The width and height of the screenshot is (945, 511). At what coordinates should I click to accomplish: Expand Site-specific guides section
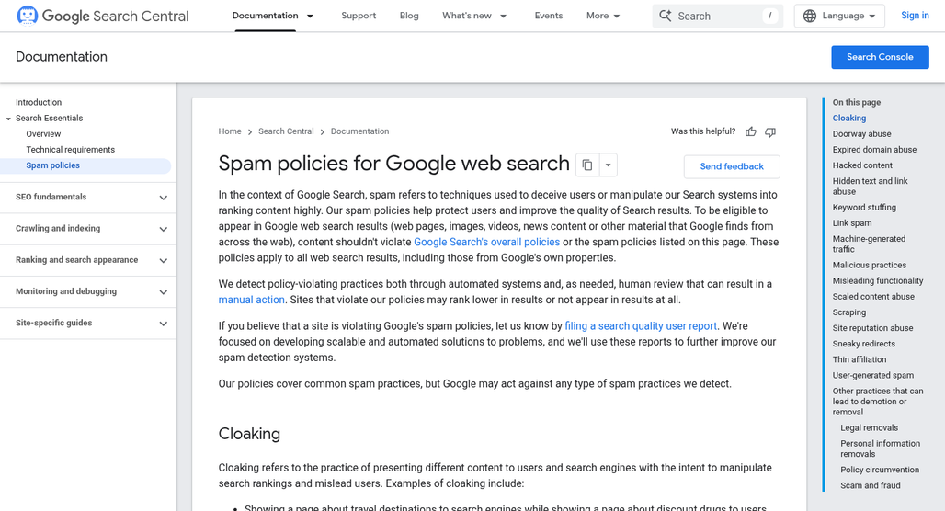88,323
